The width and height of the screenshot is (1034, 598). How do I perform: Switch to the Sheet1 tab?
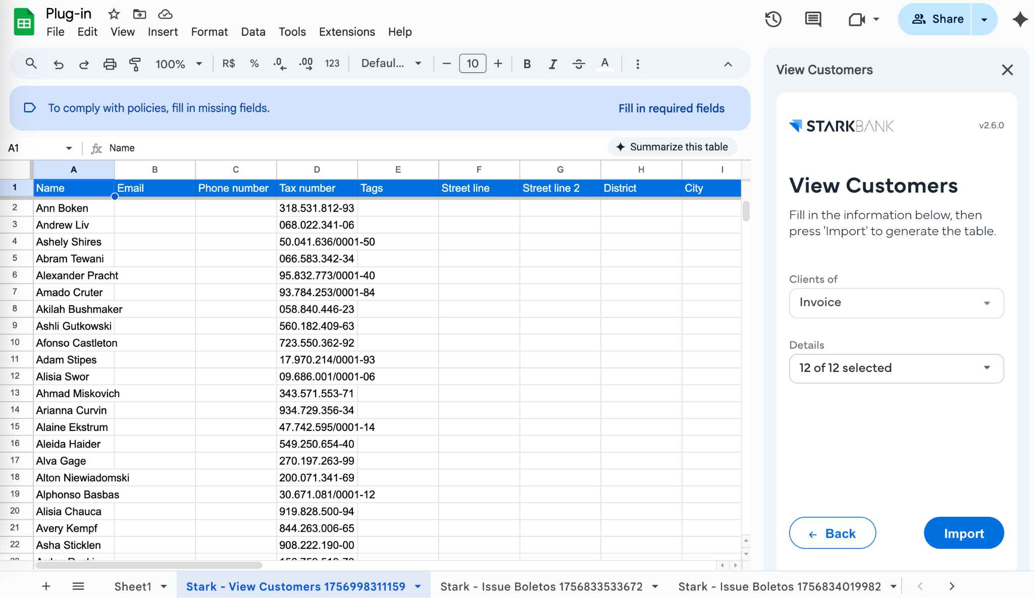click(133, 586)
